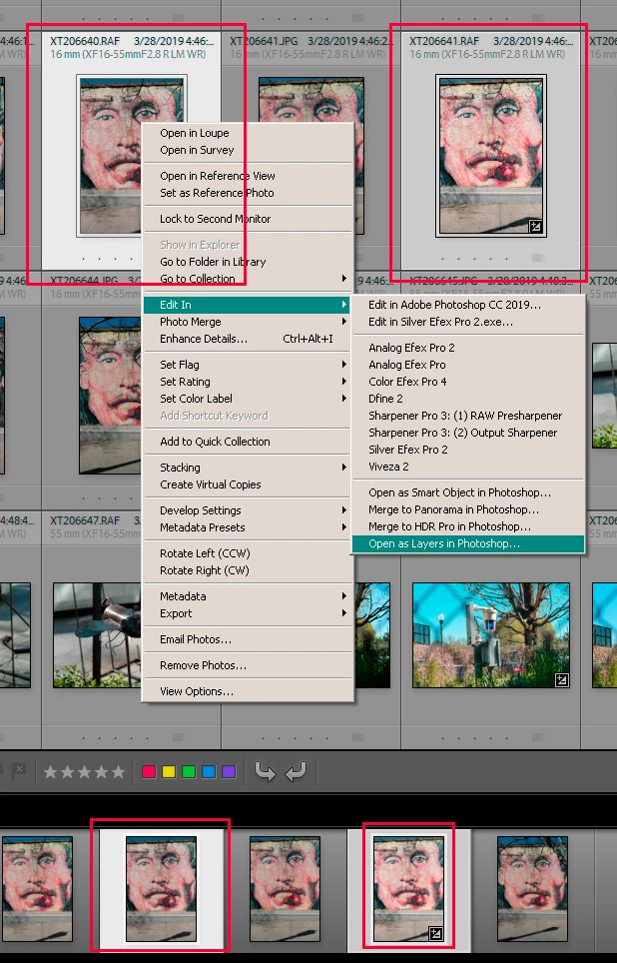The width and height of the screenshot is (617, 963).
Task: Select Rotate Left (CCW)
Action: click(248, 553)
